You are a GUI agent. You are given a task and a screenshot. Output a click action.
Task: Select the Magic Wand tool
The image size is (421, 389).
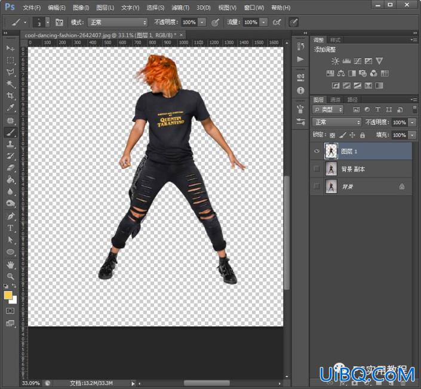tap(10, 84)
